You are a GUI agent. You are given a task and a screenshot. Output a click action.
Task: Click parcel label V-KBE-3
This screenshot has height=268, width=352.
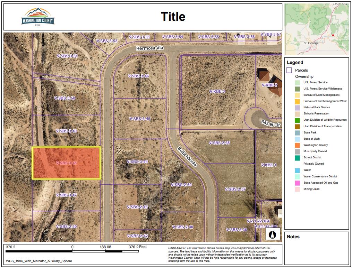click(217, 91)
